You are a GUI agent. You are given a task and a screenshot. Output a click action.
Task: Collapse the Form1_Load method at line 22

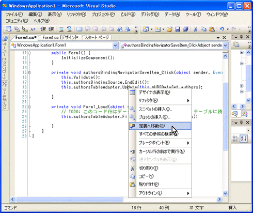29,107
